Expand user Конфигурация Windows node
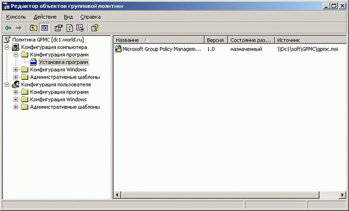Viewport: 349px width, 211px height. click(16, 100)
